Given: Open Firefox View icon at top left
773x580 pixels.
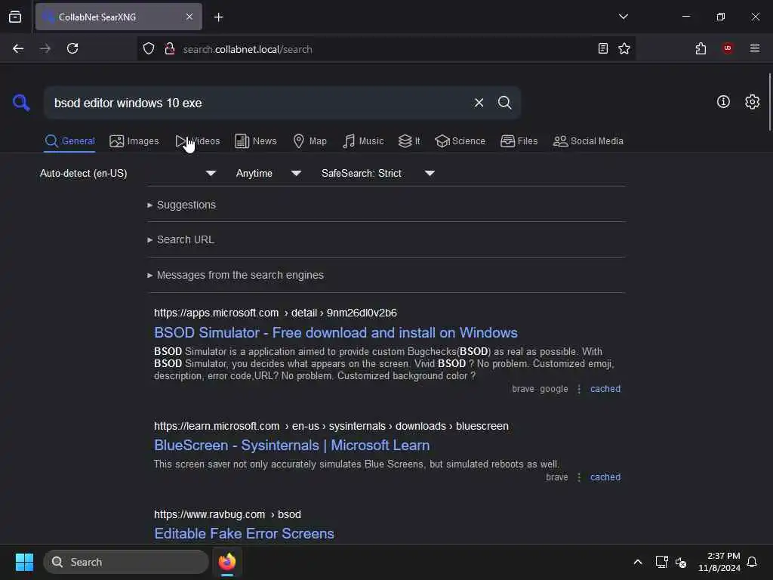Looking at the screenshot, I should click(15, 17).
